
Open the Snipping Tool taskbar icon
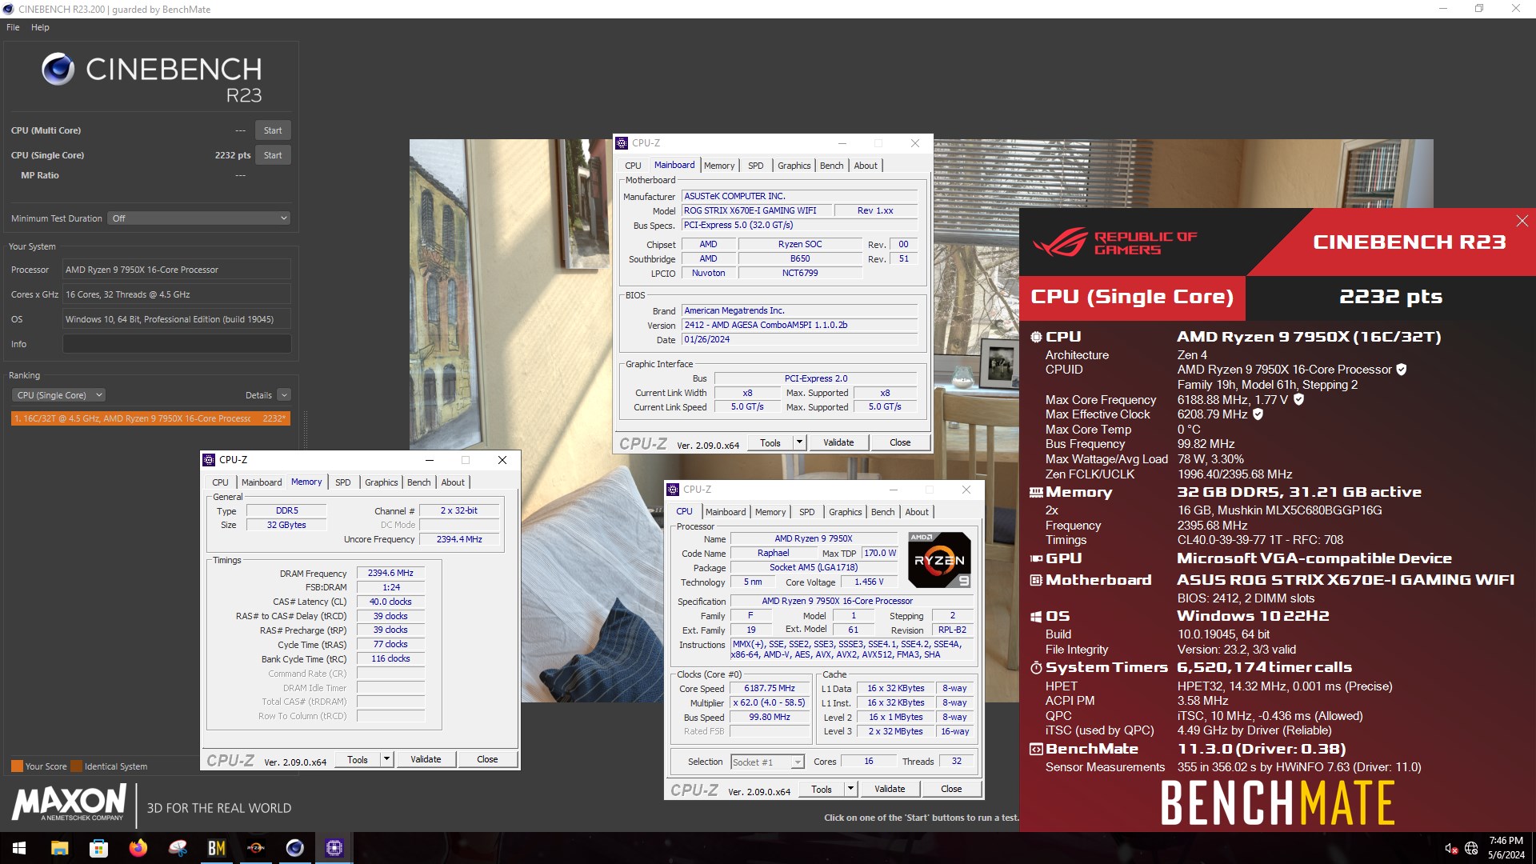pos(177,848)
